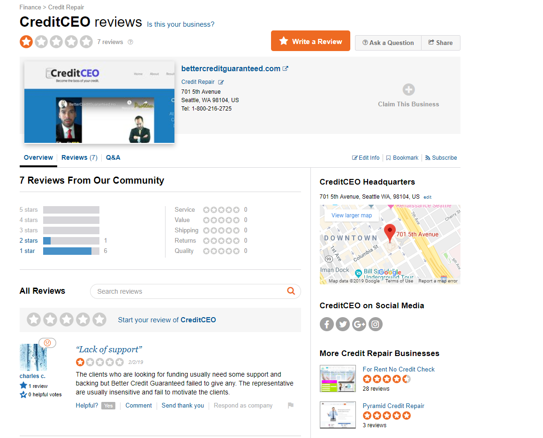Click the search magnifier icon in reviews
Viewport: 543px width, 438px height.
pos(291,291)
